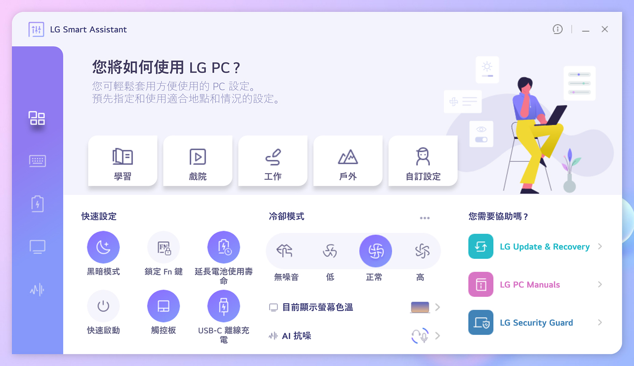The height and width of the screenshot is (366, 634).
Task: Toggle 鎖定 Fn 鍵 setting
Action: (x=164, y=247)
